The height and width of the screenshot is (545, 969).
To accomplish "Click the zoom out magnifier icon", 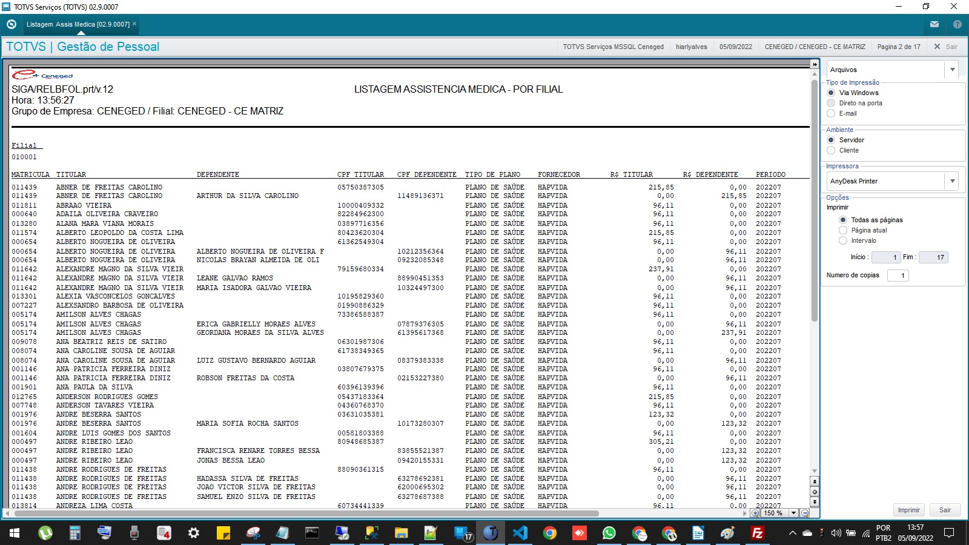I will [805, 513].
